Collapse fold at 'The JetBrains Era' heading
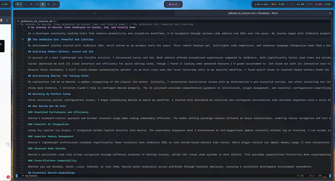The width and height of the screenshot is (335, 181). pos(17,39)
